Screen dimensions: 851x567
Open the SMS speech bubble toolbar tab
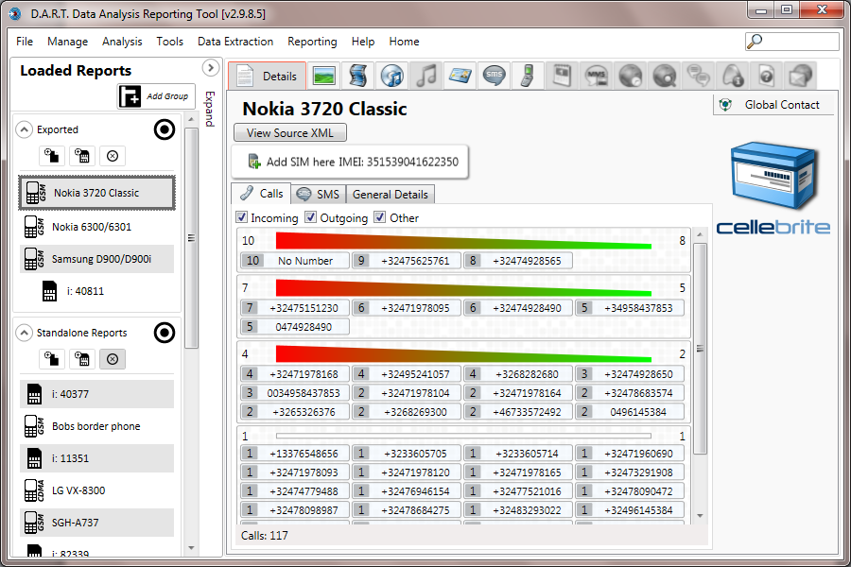pyautogui.click(x=494, y=76)
